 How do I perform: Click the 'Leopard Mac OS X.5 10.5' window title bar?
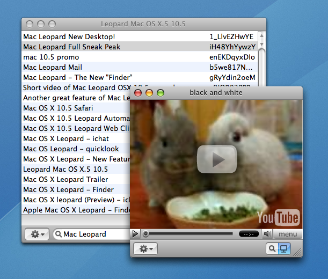(144, 24)
